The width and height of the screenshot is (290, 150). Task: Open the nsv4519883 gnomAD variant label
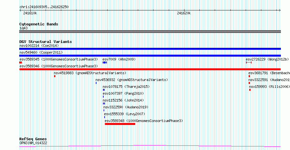[90, 73]
